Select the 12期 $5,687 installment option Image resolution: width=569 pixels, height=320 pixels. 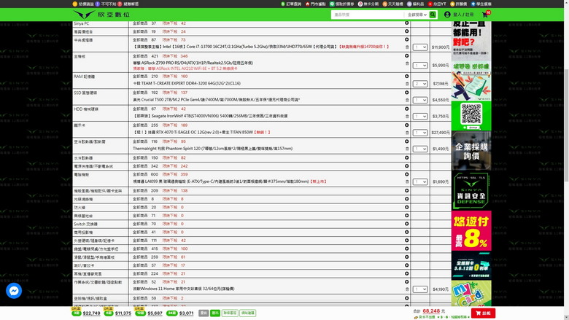click(148, 313)
